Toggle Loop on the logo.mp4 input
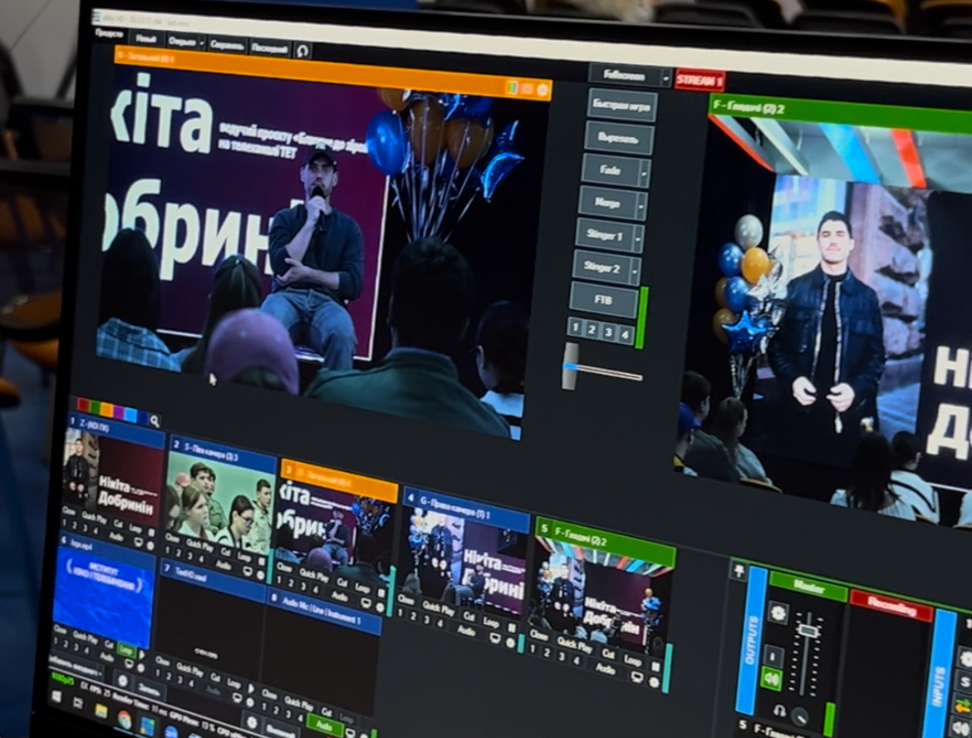 125,650
